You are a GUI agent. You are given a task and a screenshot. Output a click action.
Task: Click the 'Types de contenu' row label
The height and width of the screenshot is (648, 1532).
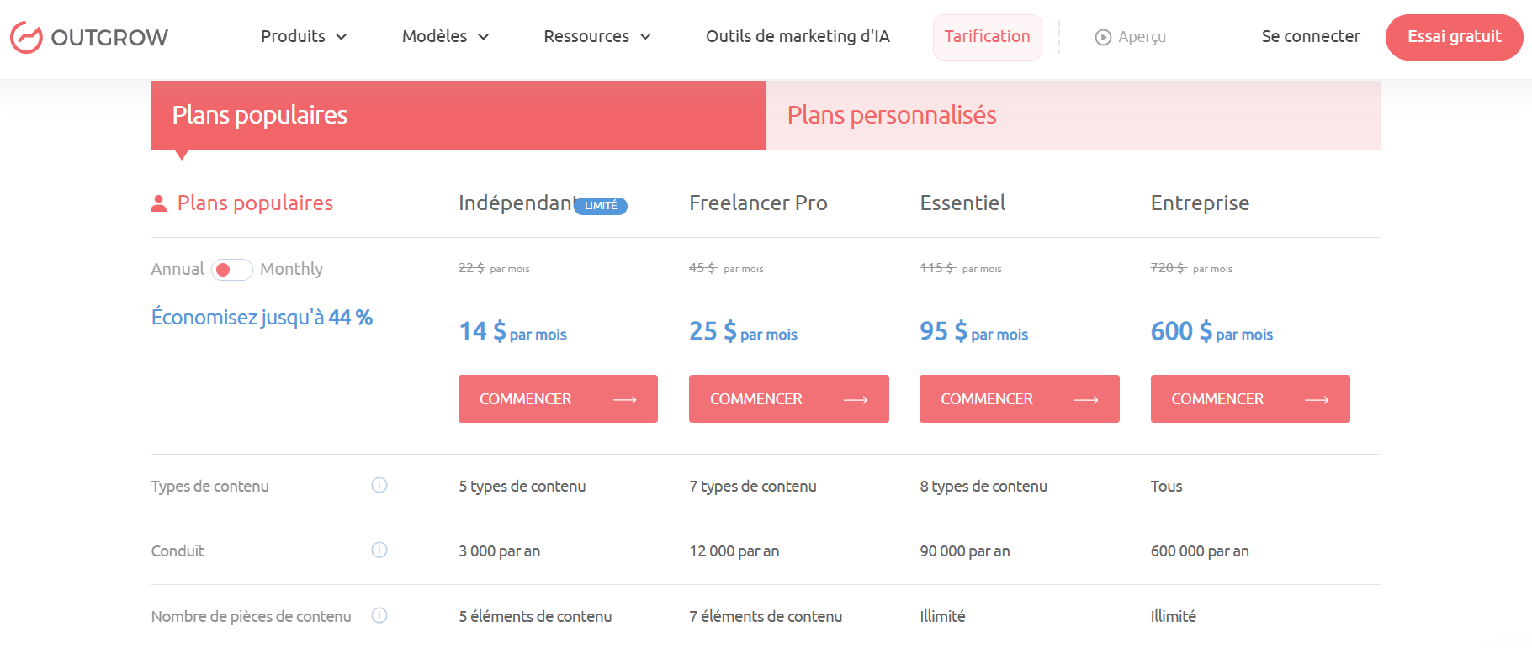209,486
